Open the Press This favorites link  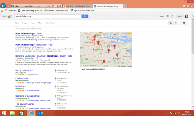point(11,10)
